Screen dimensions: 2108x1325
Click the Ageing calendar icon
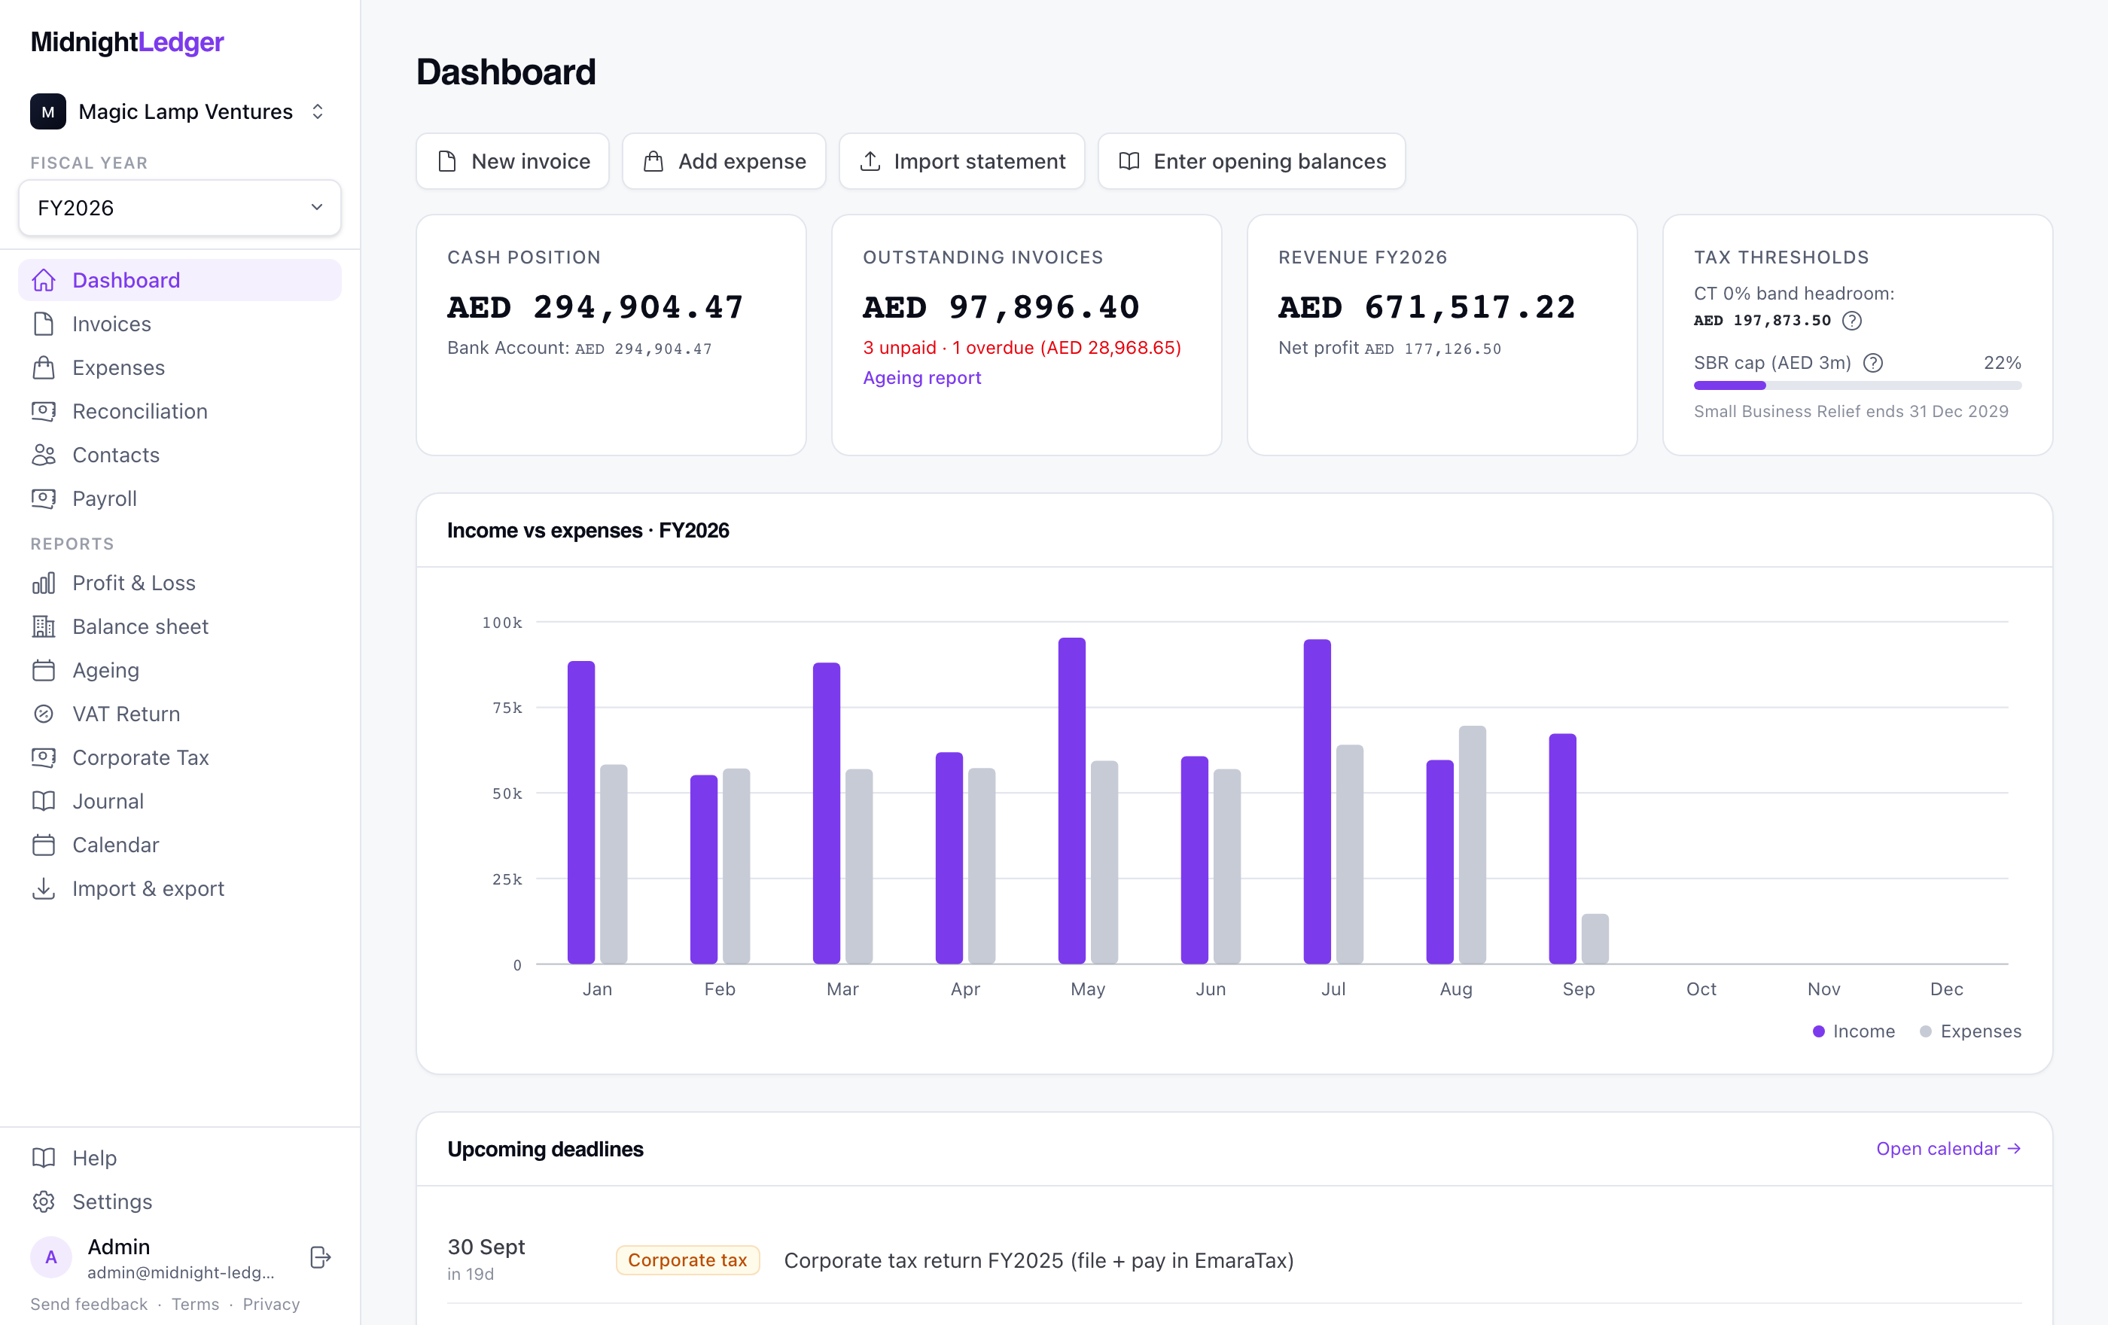44,670
